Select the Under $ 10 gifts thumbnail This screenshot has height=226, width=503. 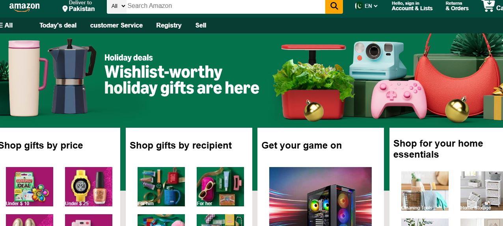point(30,187)
